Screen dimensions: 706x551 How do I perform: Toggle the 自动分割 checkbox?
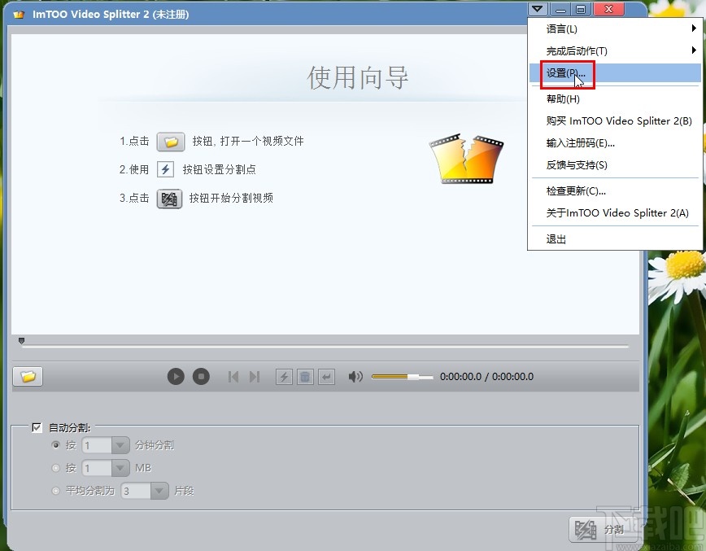coord(37,427)
